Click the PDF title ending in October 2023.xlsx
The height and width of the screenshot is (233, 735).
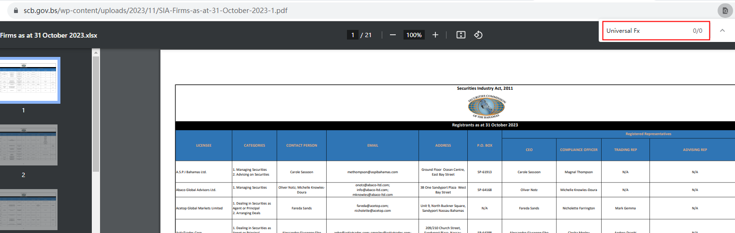tap(48, 35)
